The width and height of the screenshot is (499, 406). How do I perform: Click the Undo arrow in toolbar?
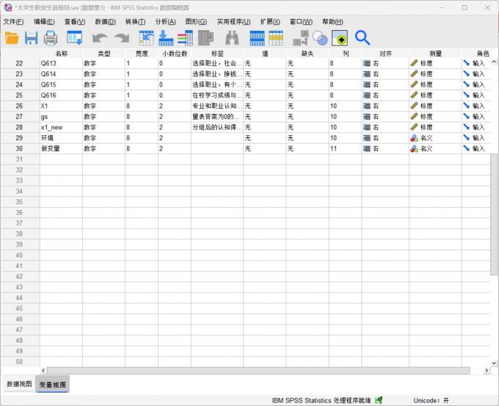pos(99,38)
